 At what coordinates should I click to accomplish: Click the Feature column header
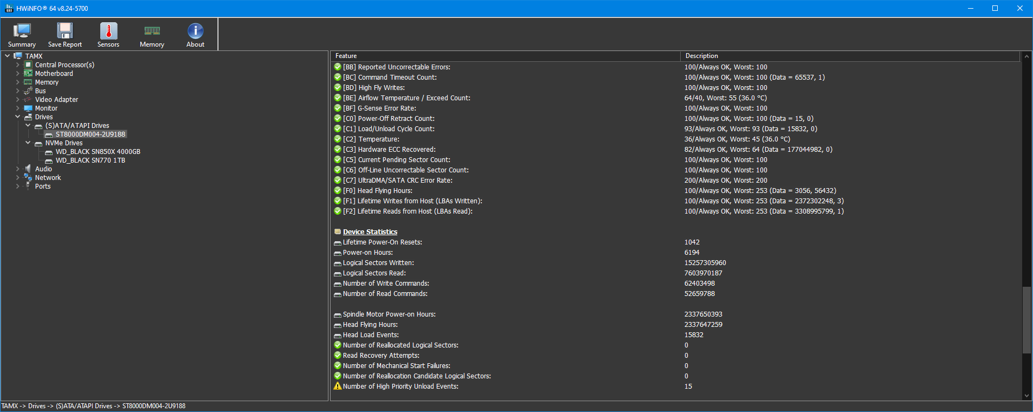(505, 56)
